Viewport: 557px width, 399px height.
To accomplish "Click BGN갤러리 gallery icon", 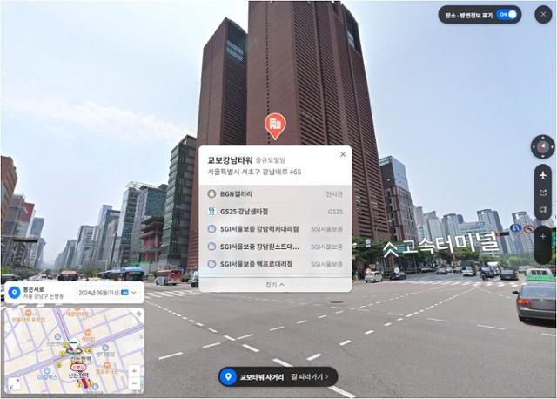I will tap(211, 194).
